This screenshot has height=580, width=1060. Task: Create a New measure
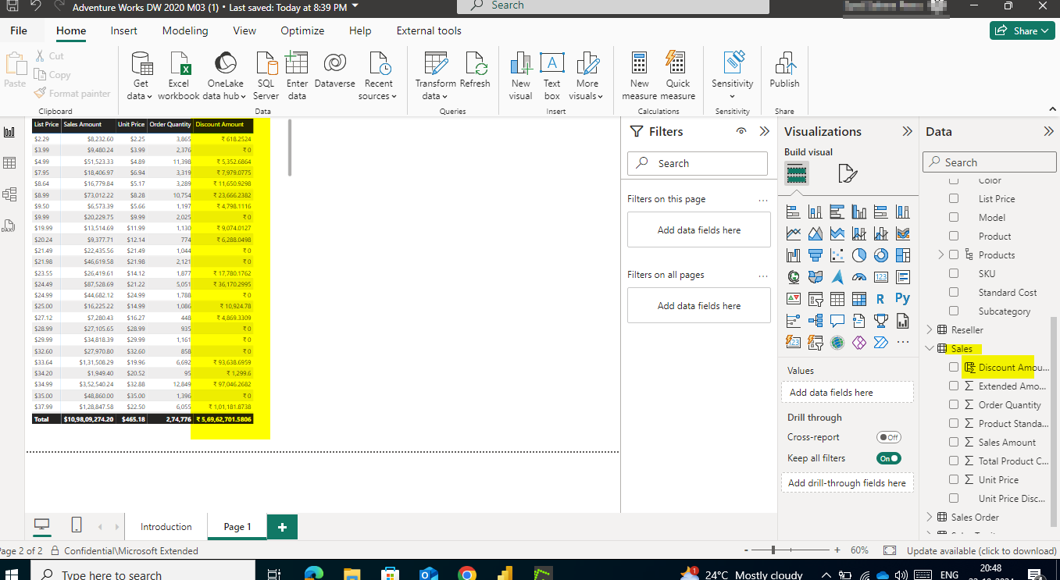[x=639, y=77]
